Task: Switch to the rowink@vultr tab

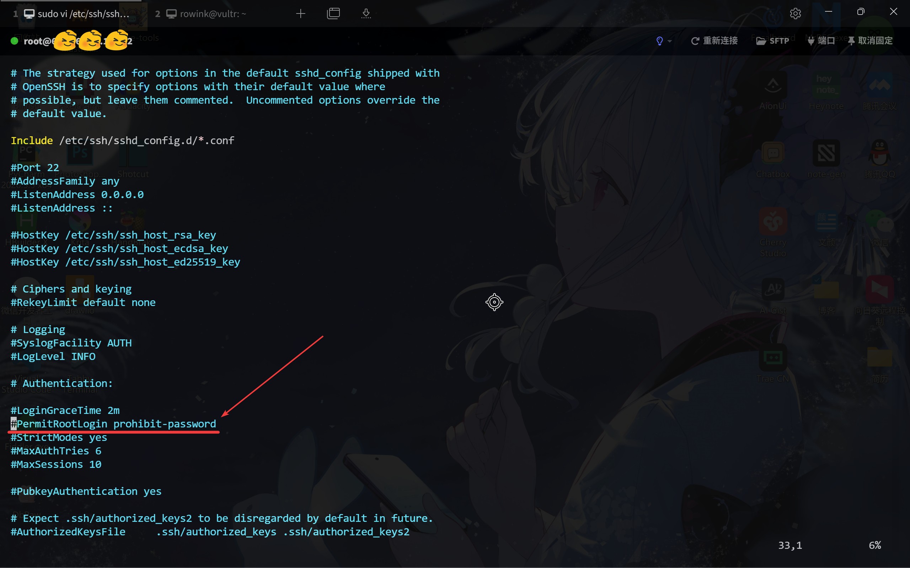Action: pyautogui.click(x=213, y=14)
